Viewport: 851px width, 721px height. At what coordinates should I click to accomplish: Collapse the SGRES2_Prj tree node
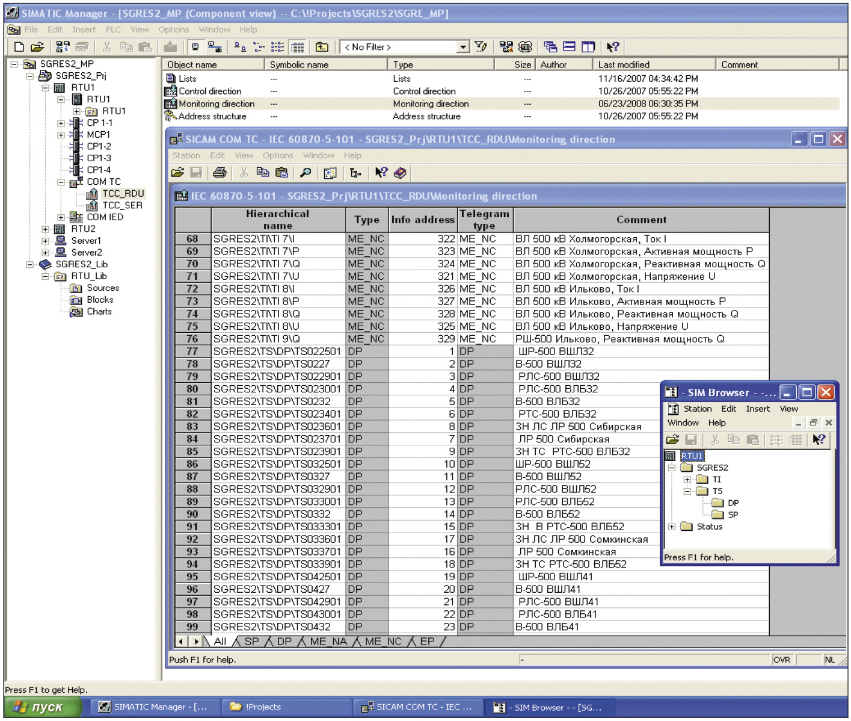coord(29,76)
